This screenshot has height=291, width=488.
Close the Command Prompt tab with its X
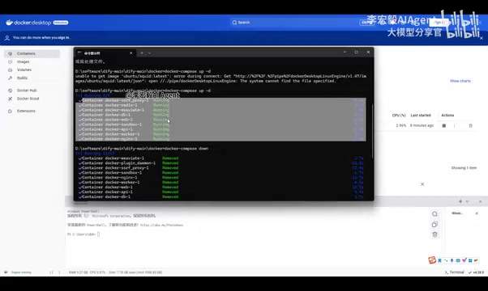click(131, 53)
